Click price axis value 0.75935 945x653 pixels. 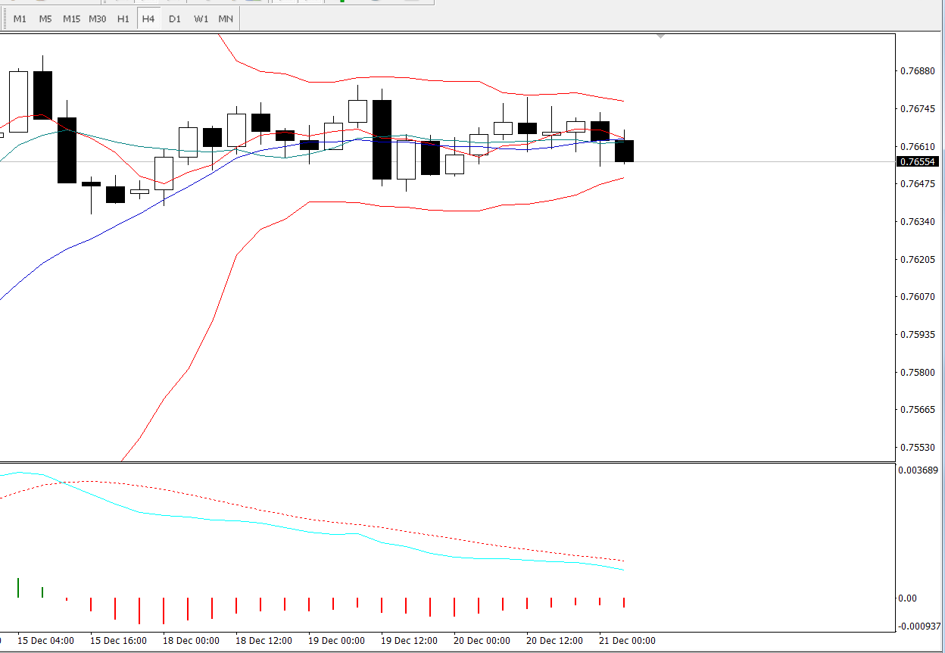[917, 335]
